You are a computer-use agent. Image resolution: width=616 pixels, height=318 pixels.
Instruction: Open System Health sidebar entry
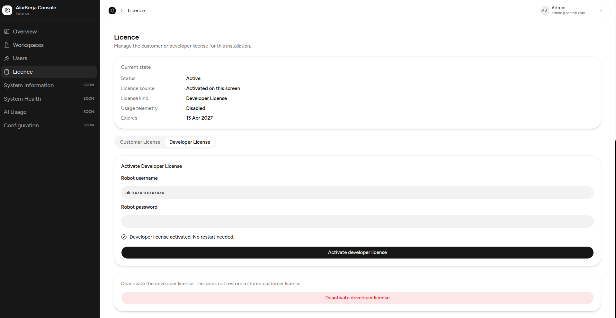49,99
